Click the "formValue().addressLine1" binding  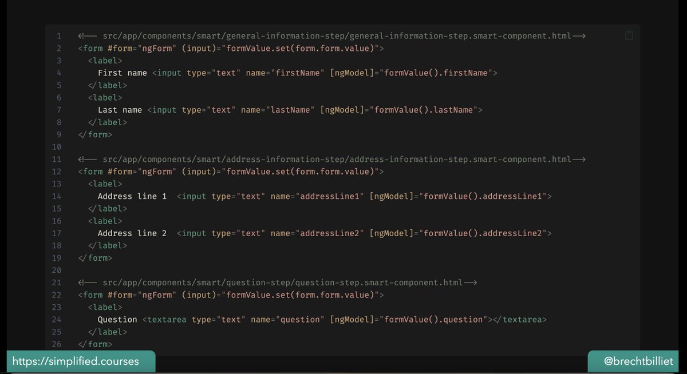pos(483,196)
